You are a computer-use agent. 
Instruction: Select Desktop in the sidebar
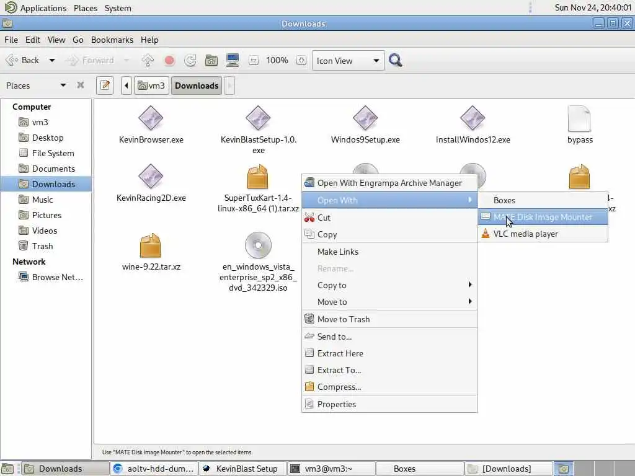click(46, 138)
